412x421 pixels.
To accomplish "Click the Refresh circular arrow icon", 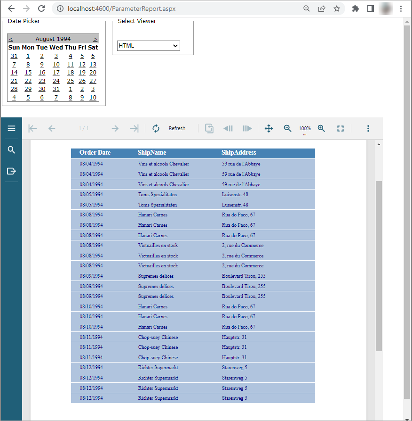I will pyautogui.click(x=156, y=129).
